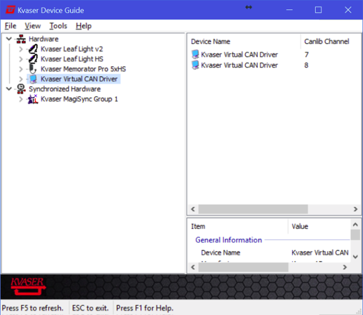Select the Virtual CAN Driver row with channel 7
363x315 pixels.
(274, 55)
